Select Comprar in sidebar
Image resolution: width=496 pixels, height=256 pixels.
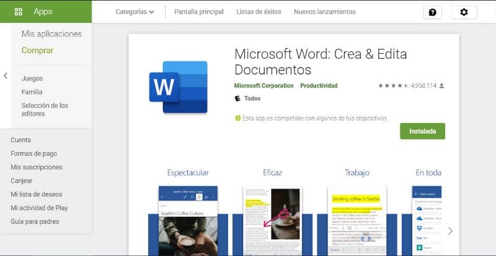pyautogui.click(x=38, y=51)
